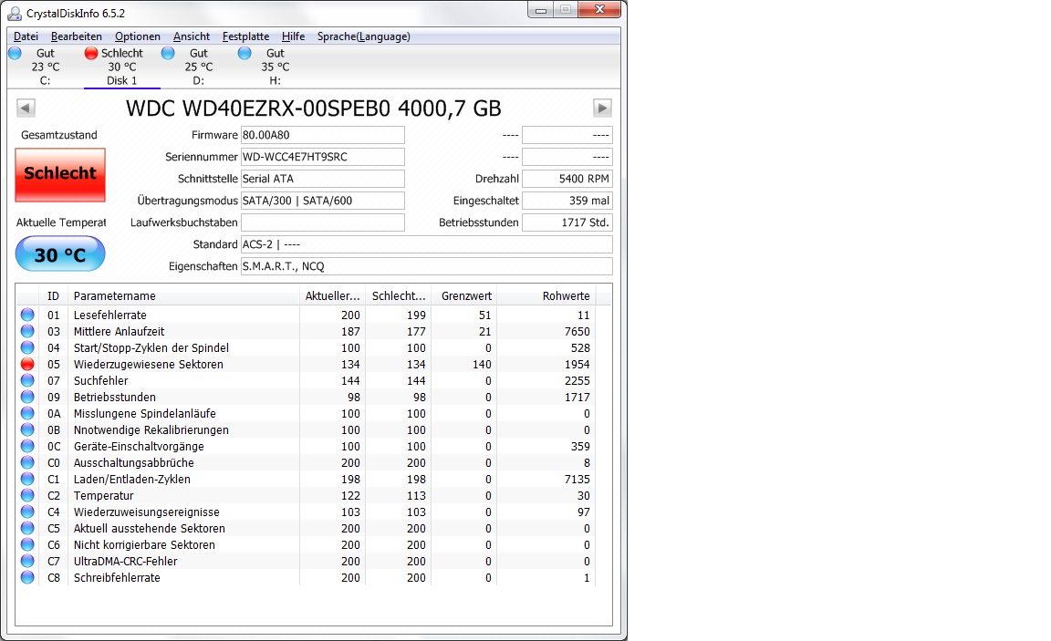Click the Grenzwert column header
The width and height of the screenshot is (1051, 641).
pyautogui.click(x=463, y=295)
